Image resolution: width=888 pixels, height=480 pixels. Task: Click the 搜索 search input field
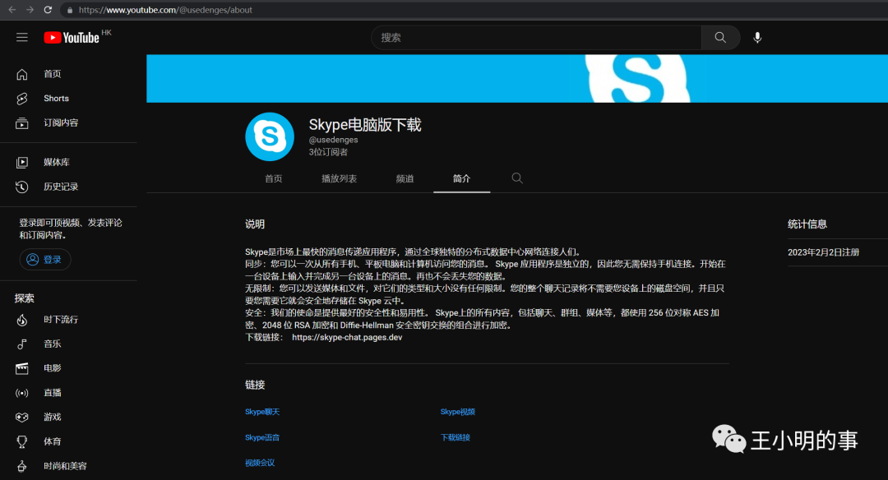pyautogui.click(x=536, y=37)
